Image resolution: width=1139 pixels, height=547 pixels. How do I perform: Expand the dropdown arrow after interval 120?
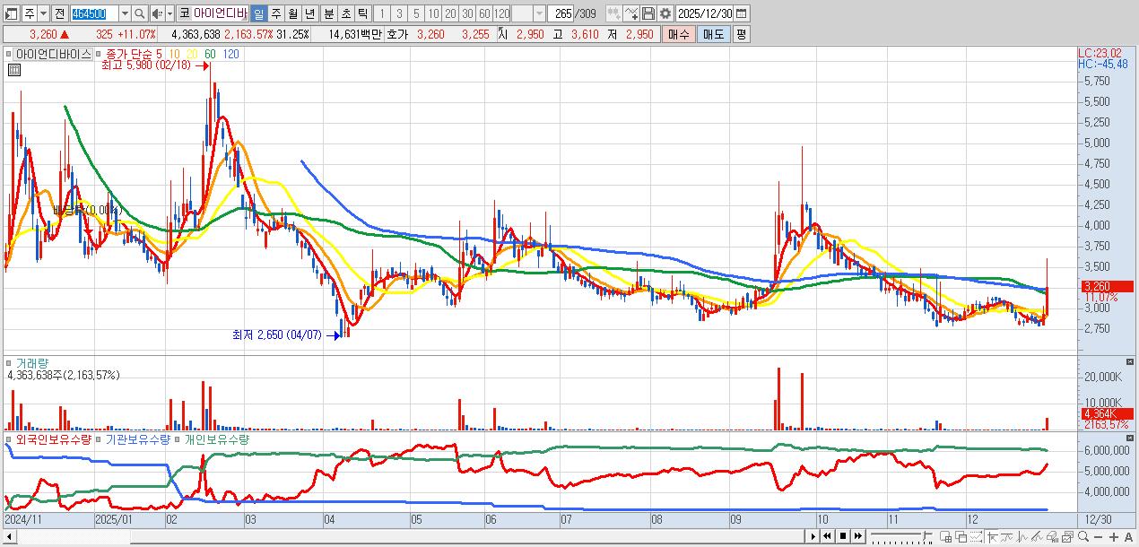[x=539, y=14]
